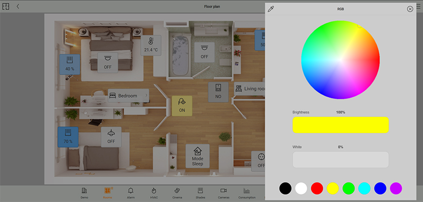Click the Mode Sleep button

[x=197, y=156]
